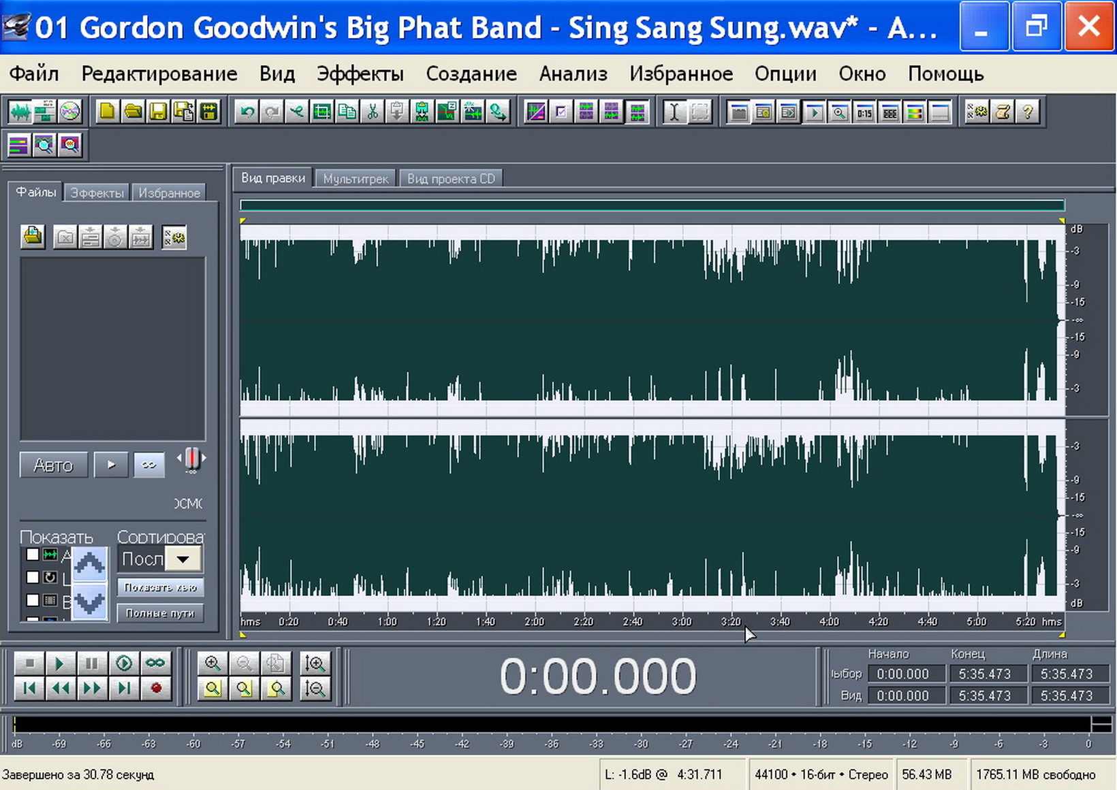
Task: Click the Mix Paste toolbar icon
Action: [422, 112]
